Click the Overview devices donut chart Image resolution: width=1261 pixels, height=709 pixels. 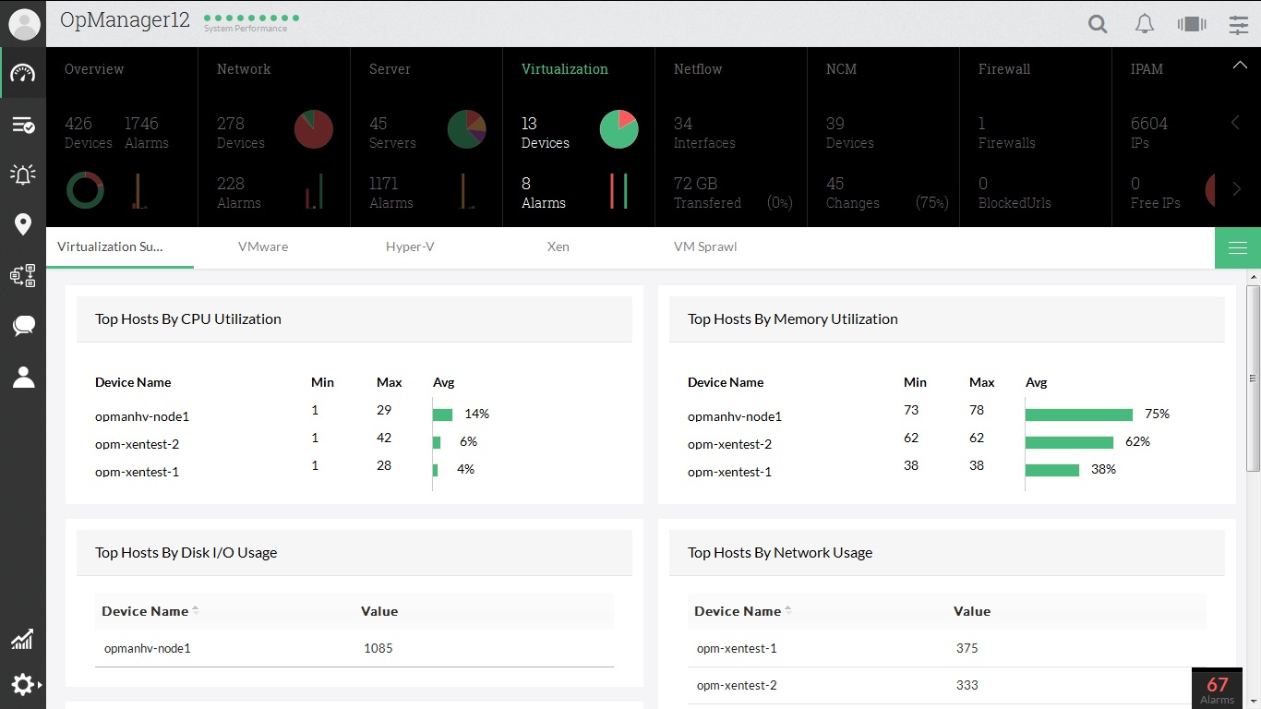click(x=85, y=190)
